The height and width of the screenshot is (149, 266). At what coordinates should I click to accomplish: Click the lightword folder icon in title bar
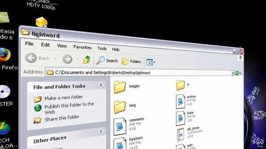(x=25, y=32)
